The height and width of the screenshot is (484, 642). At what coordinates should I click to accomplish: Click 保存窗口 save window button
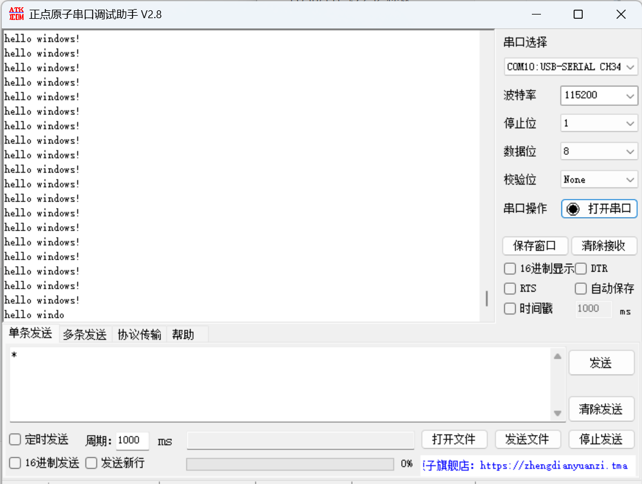click(535, 246)
